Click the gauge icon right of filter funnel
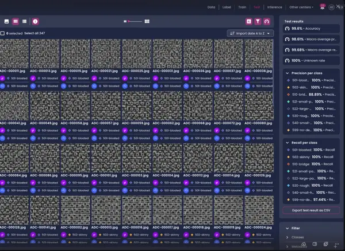 click(x=267, y=21)
